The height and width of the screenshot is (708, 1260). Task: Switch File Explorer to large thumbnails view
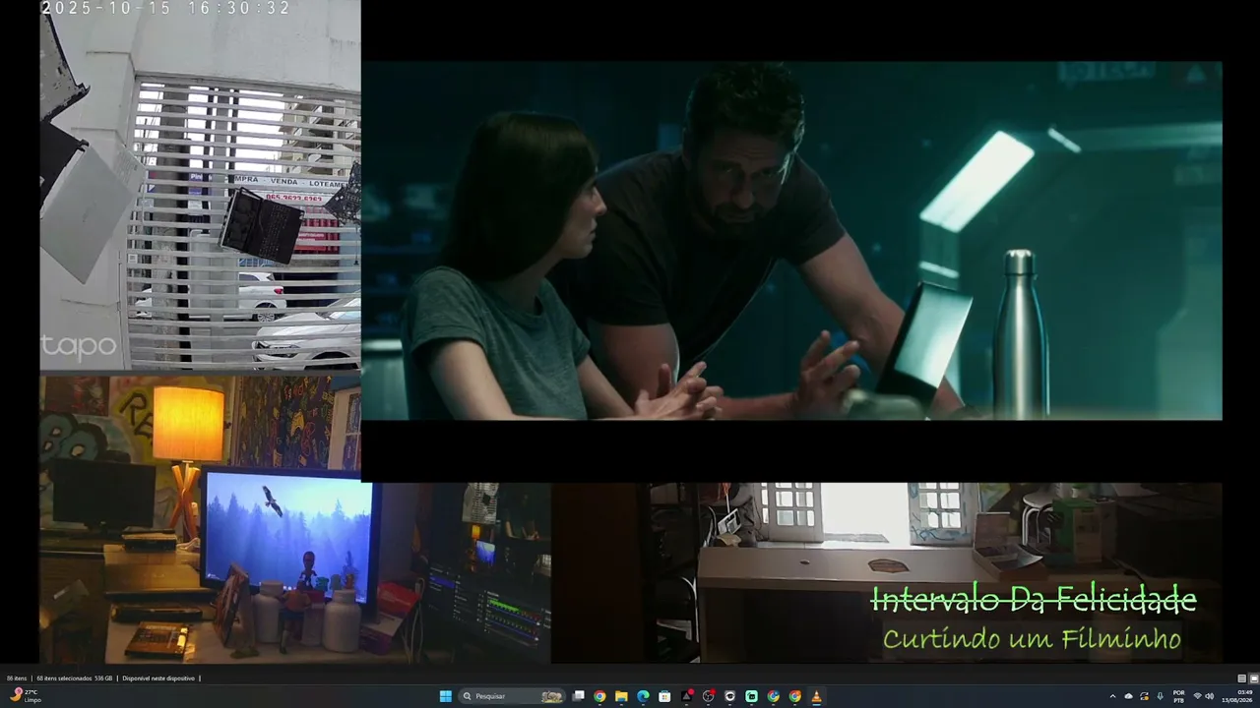[x=1253, y=678]
